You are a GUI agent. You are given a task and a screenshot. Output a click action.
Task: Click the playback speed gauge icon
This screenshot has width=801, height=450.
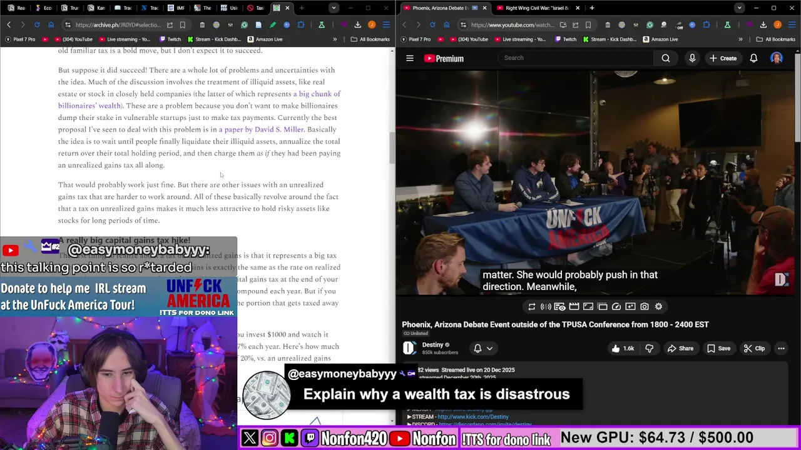616,306
